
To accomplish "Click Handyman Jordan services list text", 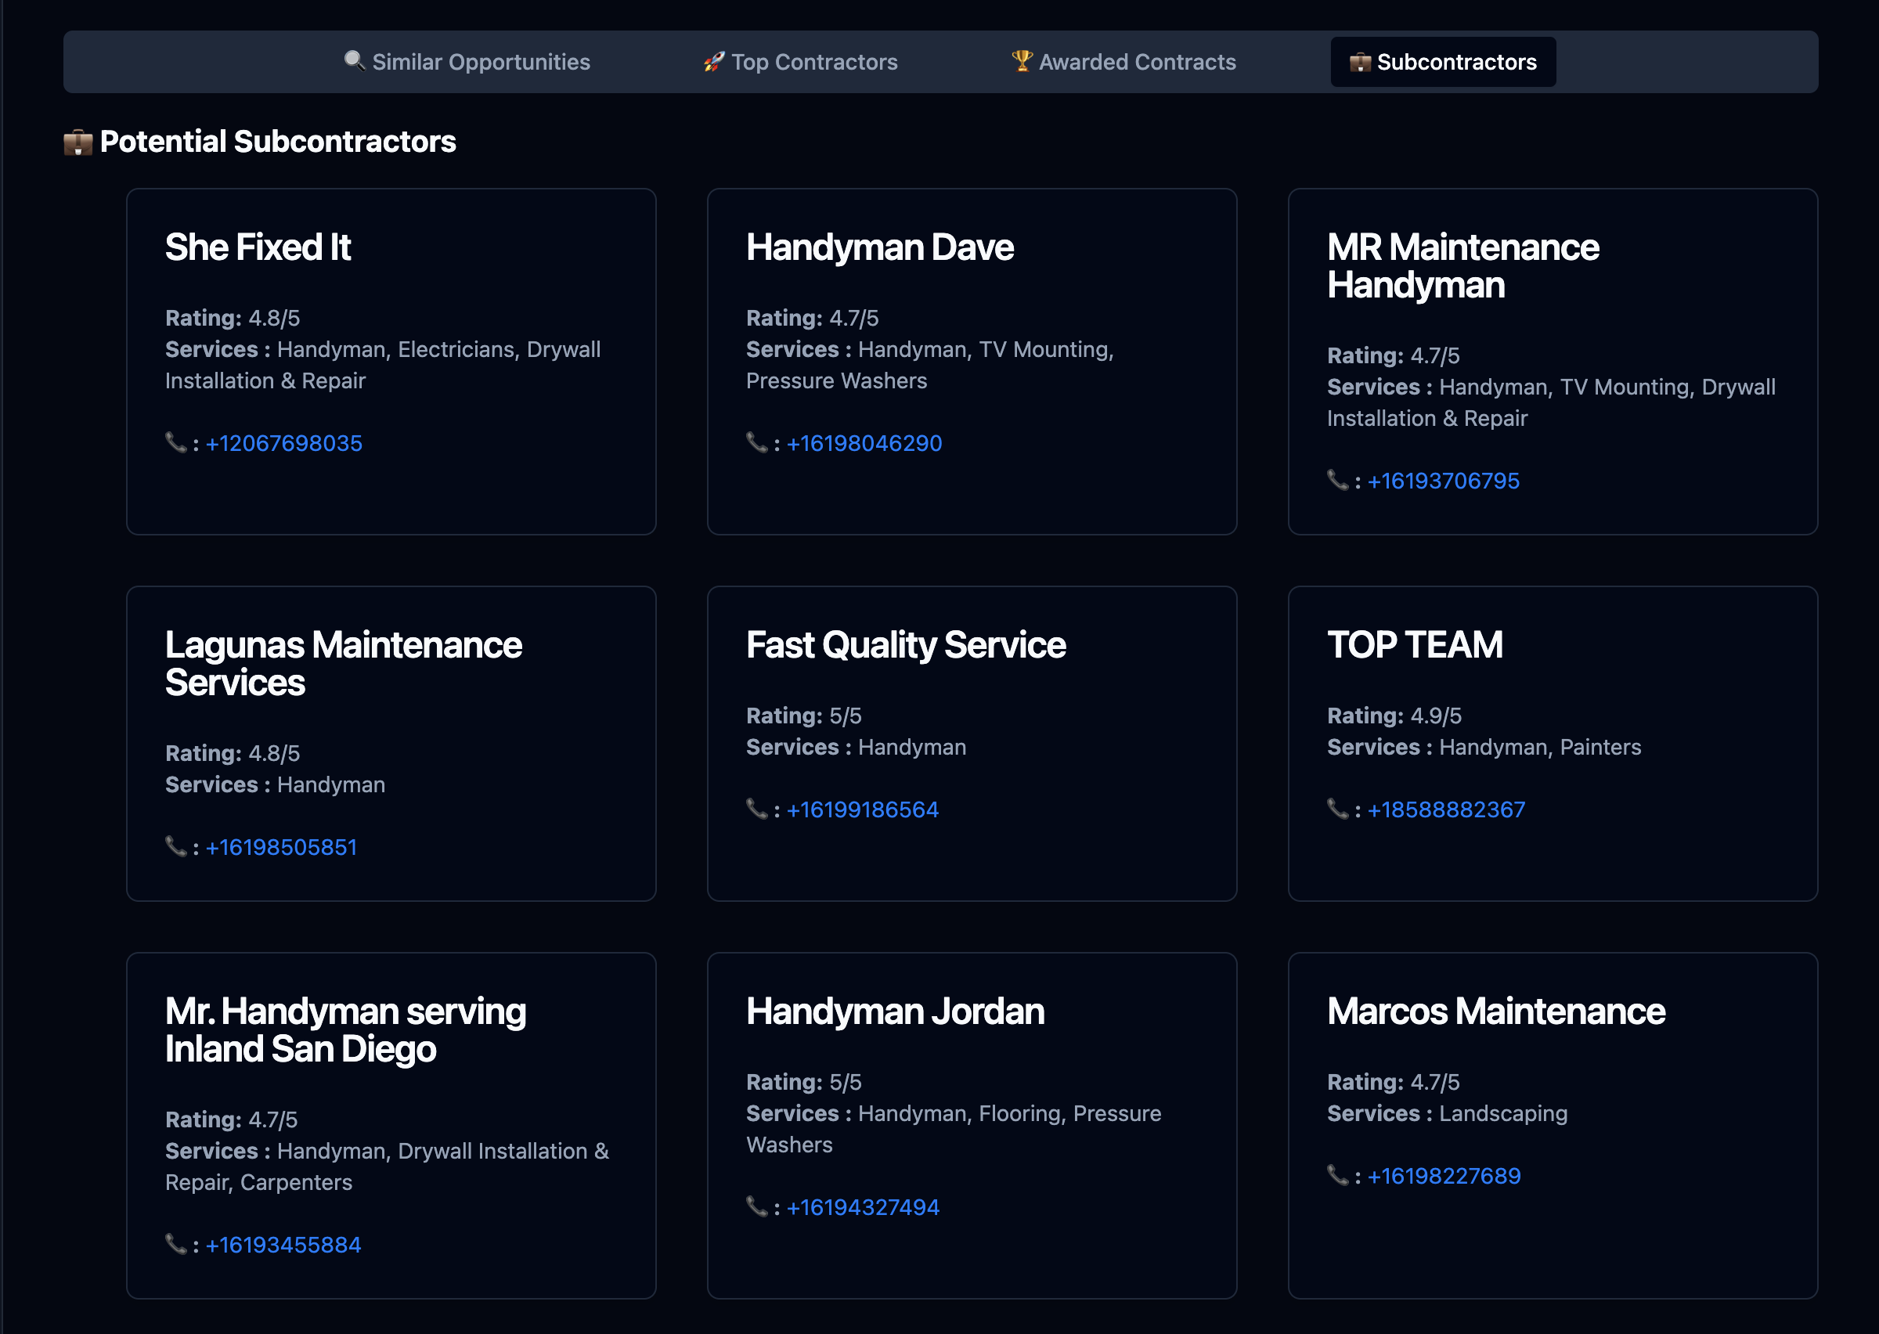I will (x=954, y=1129).
